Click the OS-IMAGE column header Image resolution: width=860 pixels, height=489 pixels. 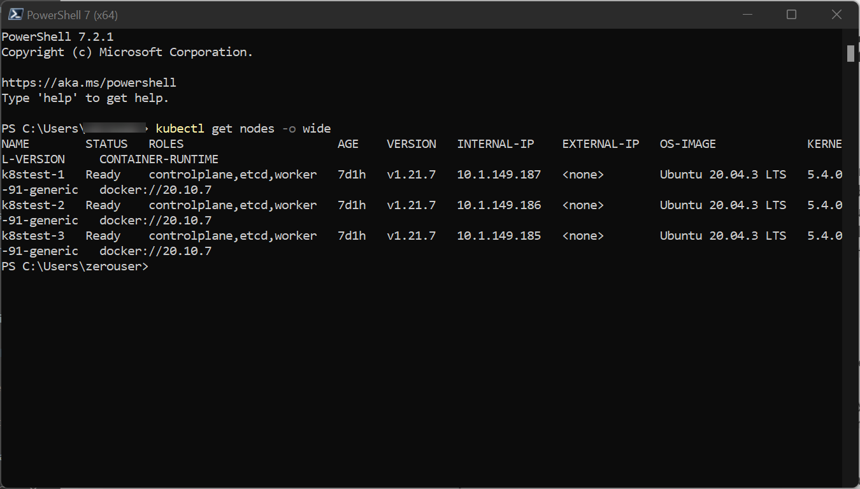click(687, 144)
